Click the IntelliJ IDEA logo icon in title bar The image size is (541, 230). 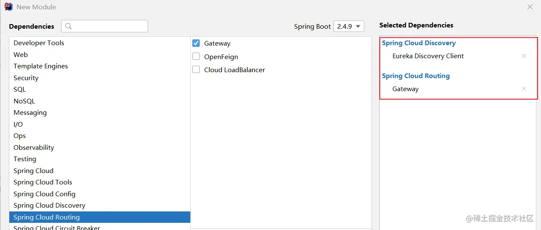point(8,7)
